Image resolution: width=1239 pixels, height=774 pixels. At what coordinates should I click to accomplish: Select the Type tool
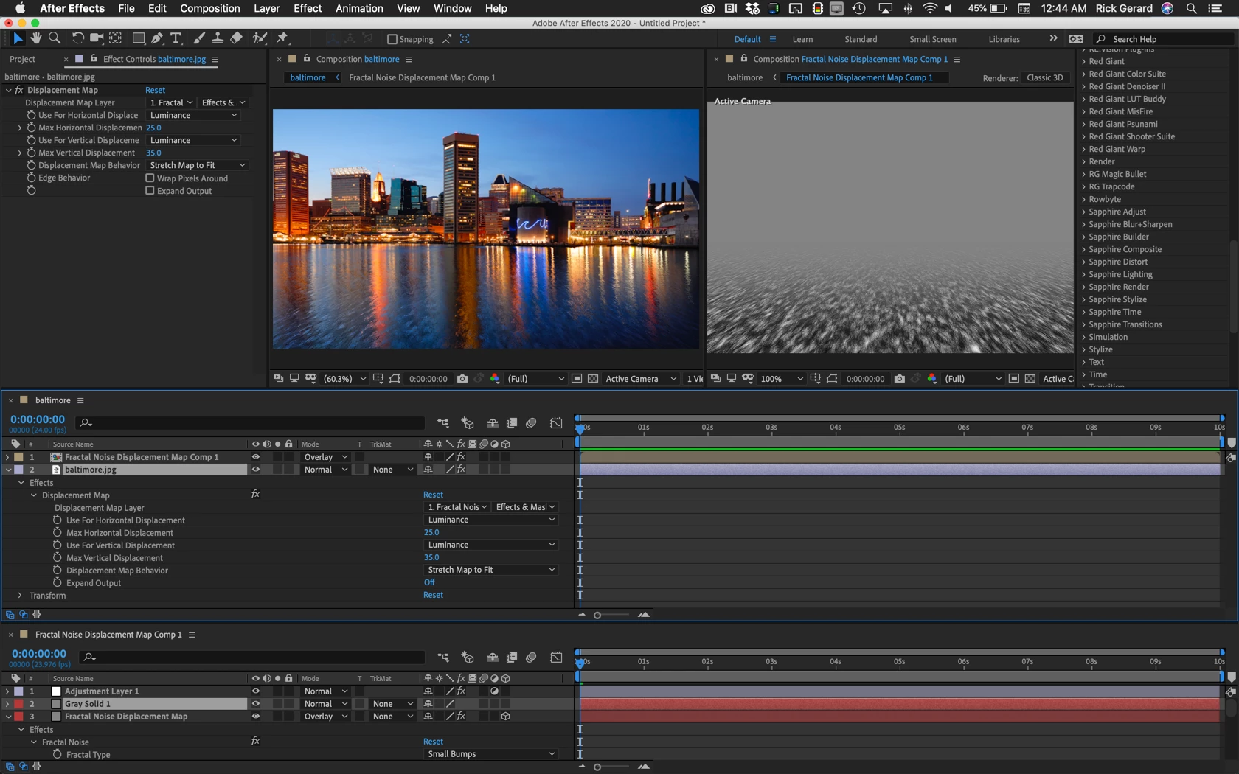pos(176,38)
